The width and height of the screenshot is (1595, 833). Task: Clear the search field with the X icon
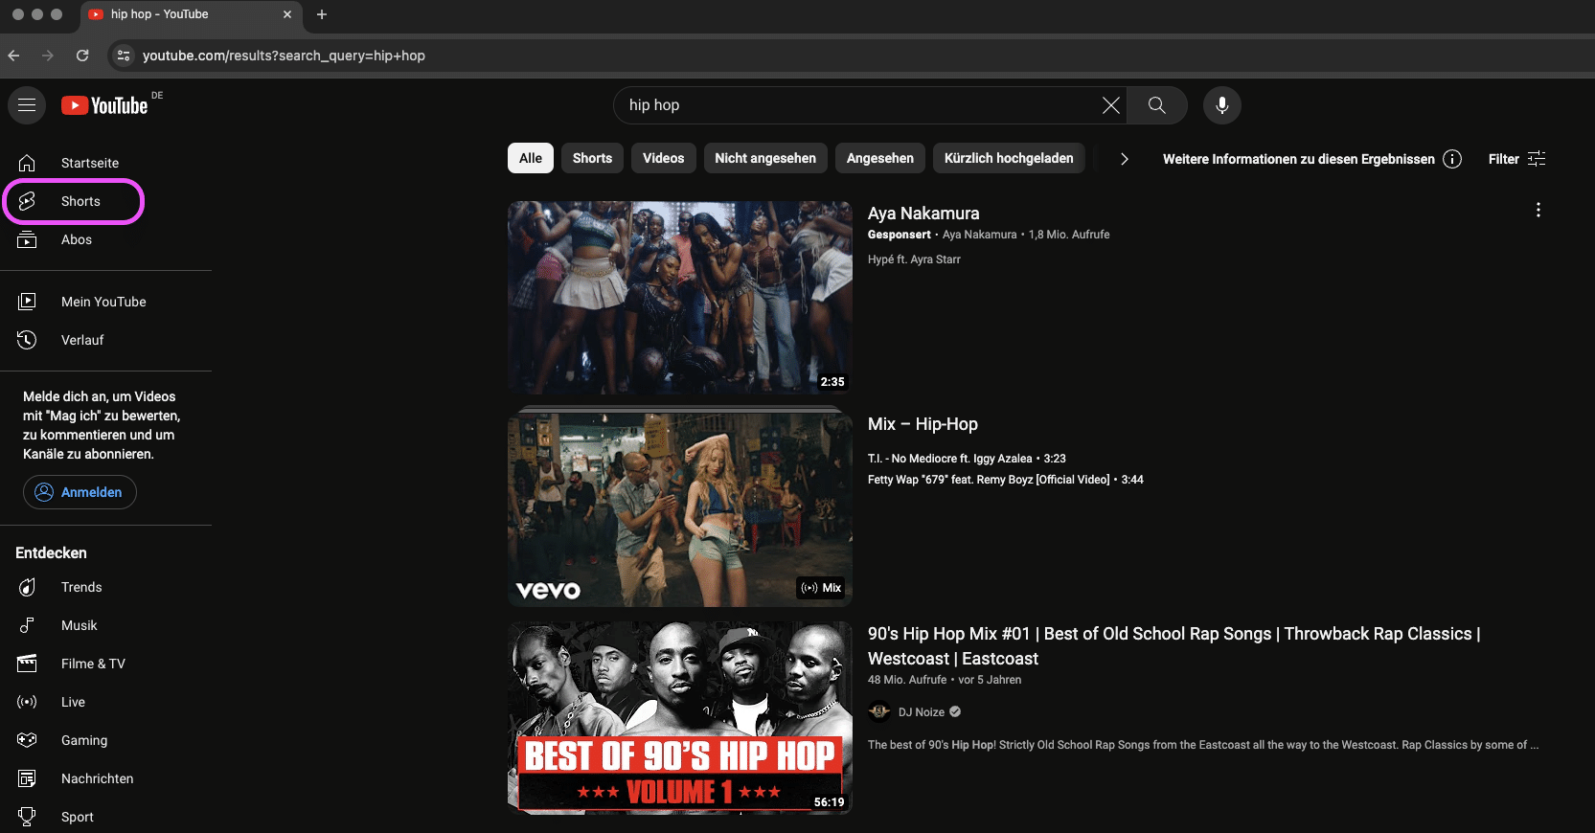(x=1110, y=105)
